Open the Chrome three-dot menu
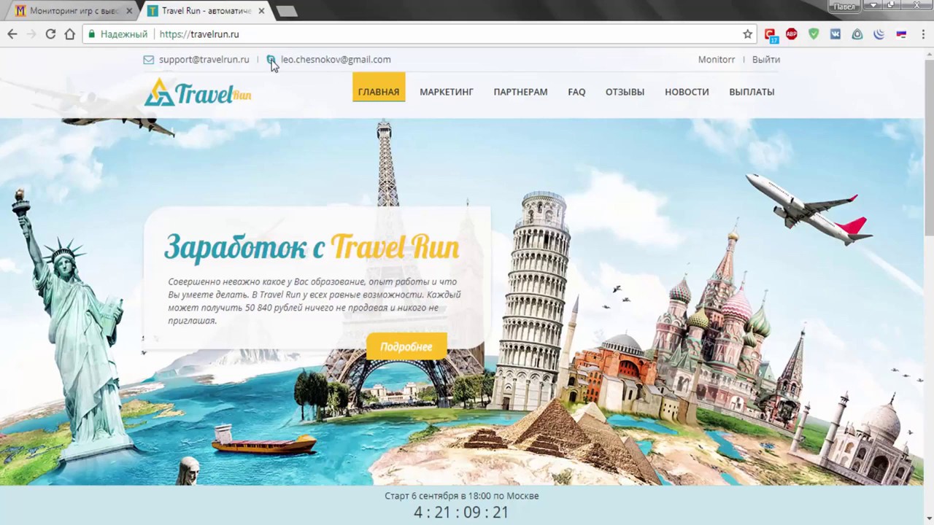 (x=922, y=34)
